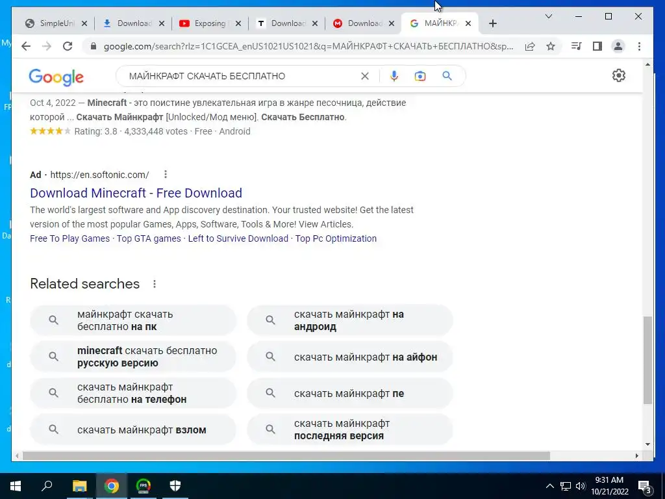The image size is (665, 499).
Task: Share this page icon in address bar
Action: point(530,46)
